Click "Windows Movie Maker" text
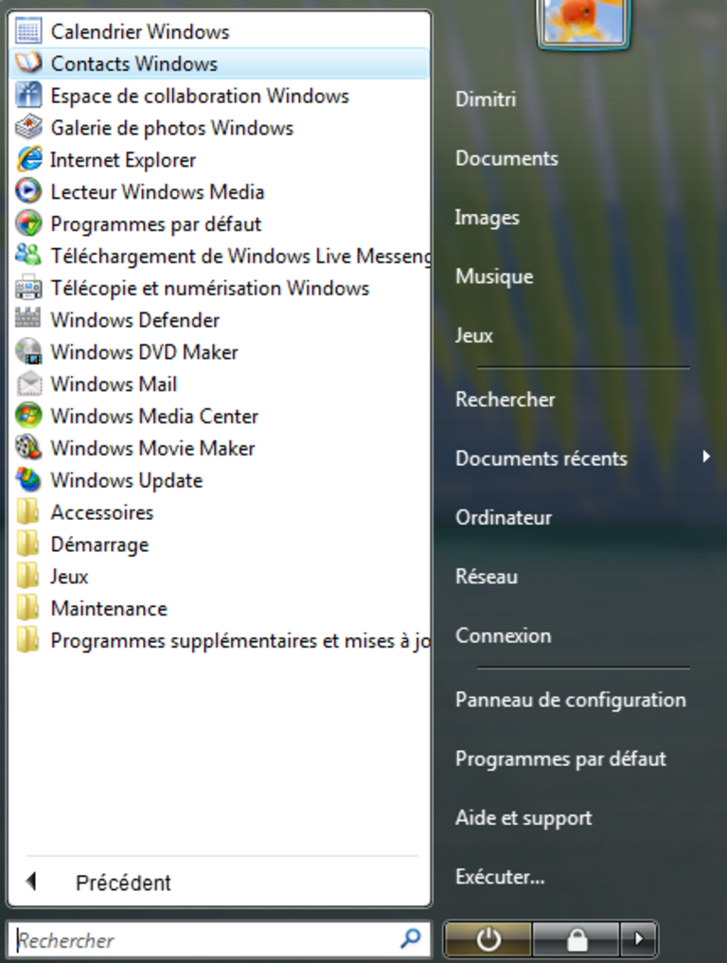 coord(153,448)
